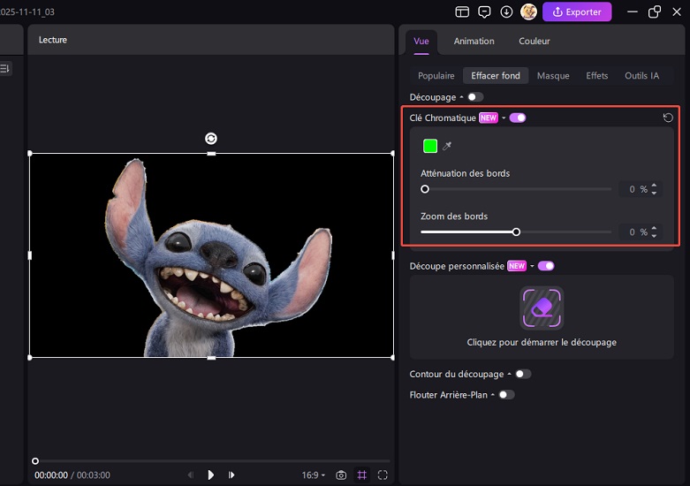Enable the Découpage toggle
This screenshot has height=486, width=690.
point(475,97)
